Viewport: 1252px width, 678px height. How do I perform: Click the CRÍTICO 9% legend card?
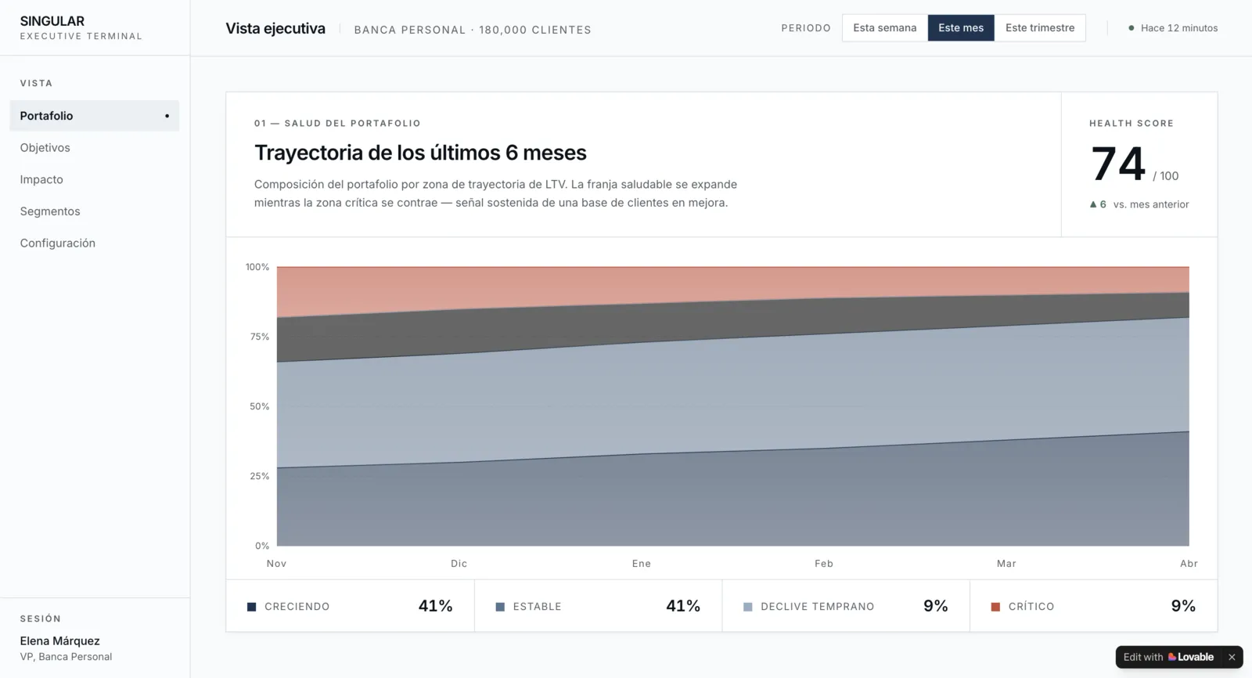tap(1094, 606)
